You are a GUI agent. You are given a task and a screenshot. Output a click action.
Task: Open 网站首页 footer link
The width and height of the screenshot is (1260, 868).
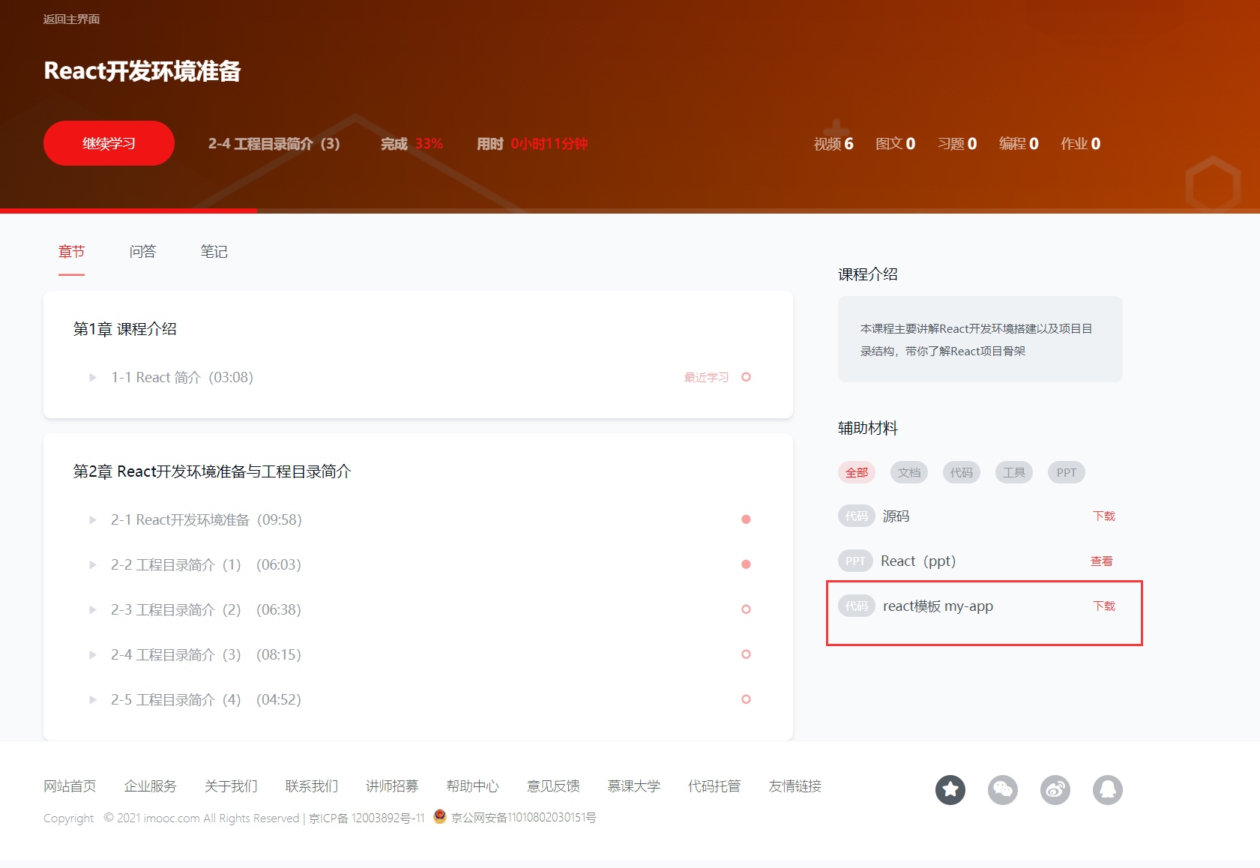point(70,786)
